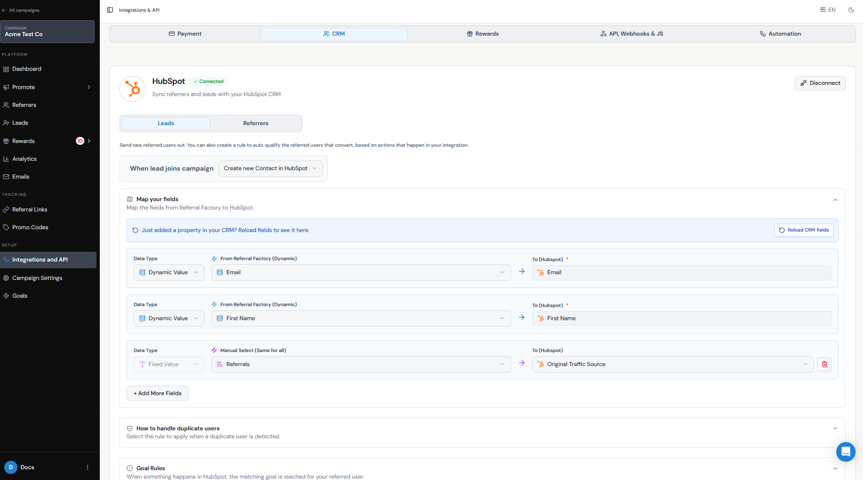The width and height of the screenshot is (863, 480).
Task: Open the Referrals manual select dropdown
Action: pyautogui.click(x=361, y=364)
